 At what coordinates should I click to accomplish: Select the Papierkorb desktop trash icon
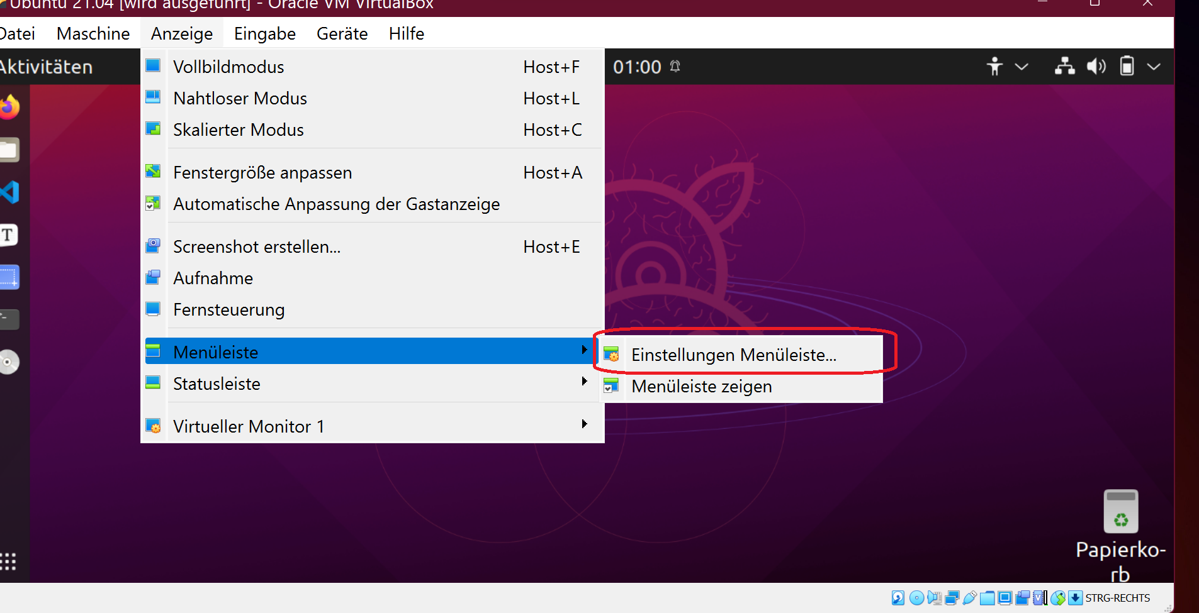point(1121,536)
